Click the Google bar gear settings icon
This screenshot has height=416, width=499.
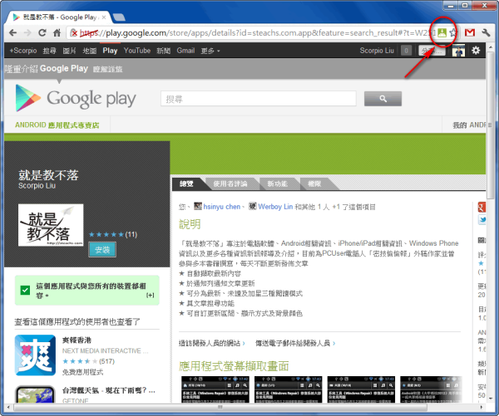(x=477, y=51)
